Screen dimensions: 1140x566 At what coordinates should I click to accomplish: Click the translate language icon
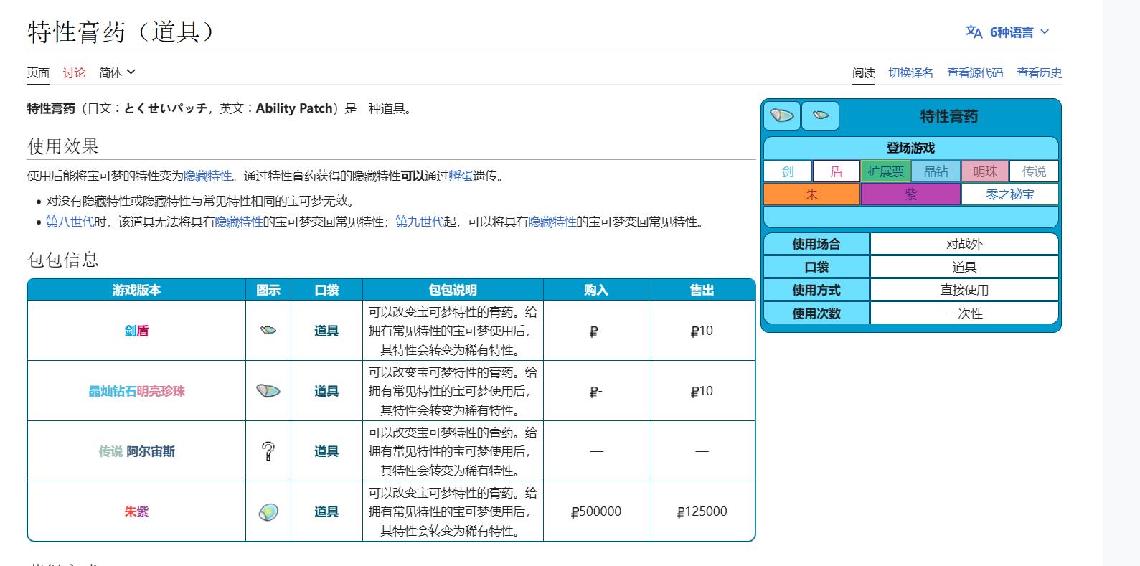[x=974, y=32]
